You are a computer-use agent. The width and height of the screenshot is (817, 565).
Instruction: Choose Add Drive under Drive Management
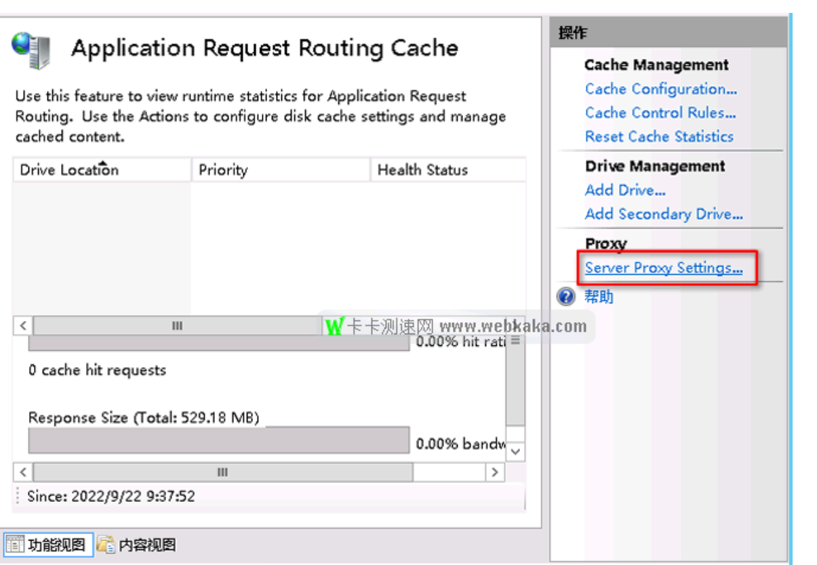(x=624, y=190)
